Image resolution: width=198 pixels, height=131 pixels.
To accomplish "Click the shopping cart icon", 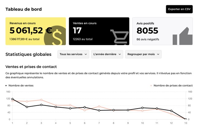I will click(x=120, y=37).
